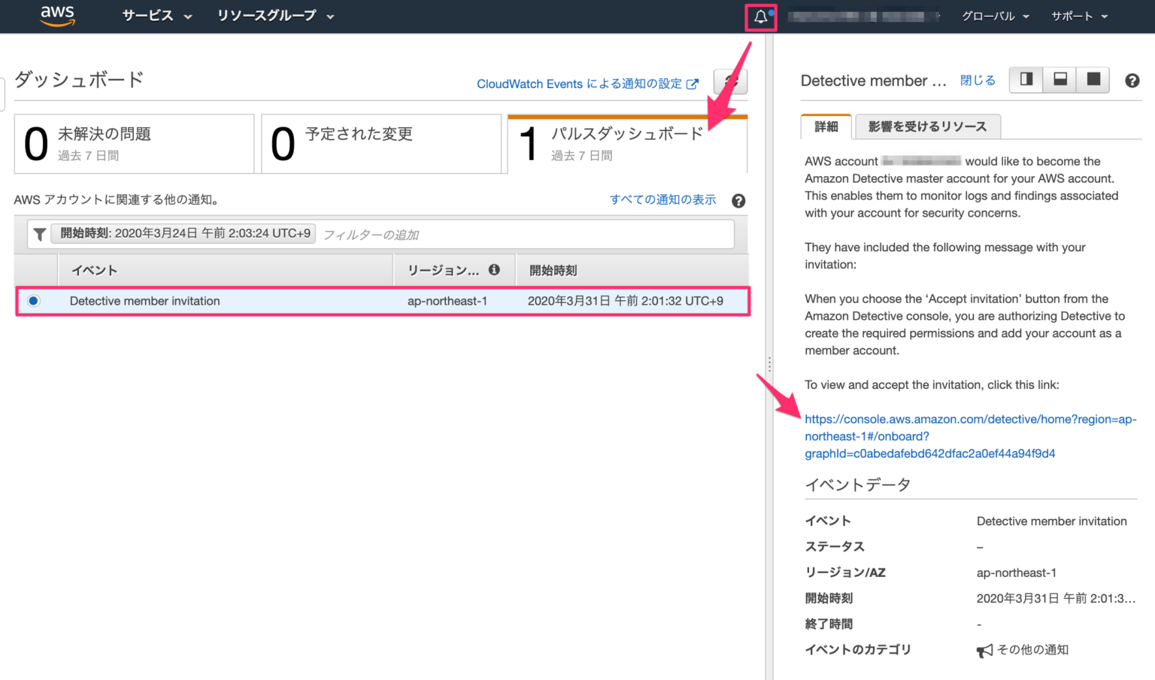The width and height of the screenshot is (1155, 680).
Task: Click the AWS logo in the navigation bar
Action: 56,16
